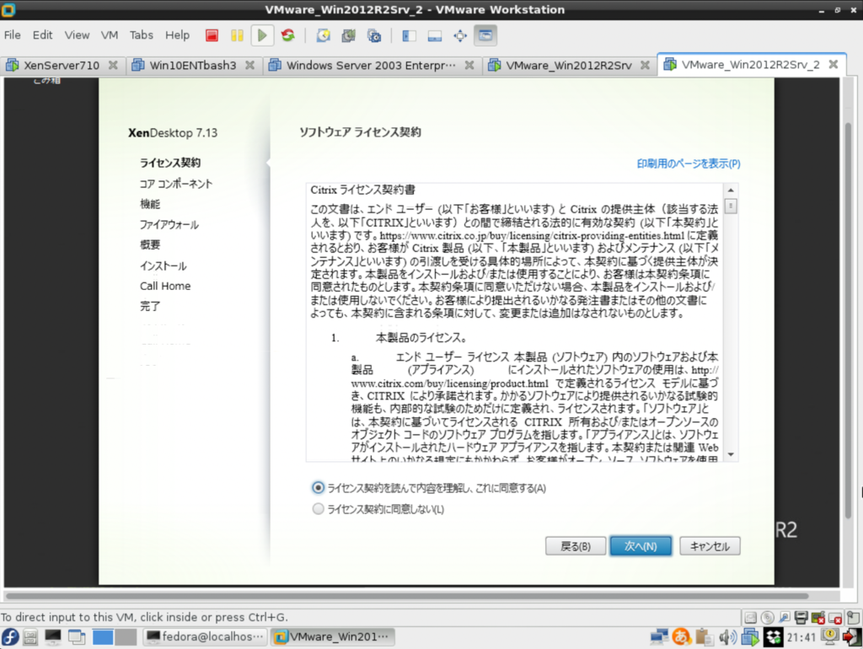Enter full screen mode icon
The image size is (863, 649).
460,35
